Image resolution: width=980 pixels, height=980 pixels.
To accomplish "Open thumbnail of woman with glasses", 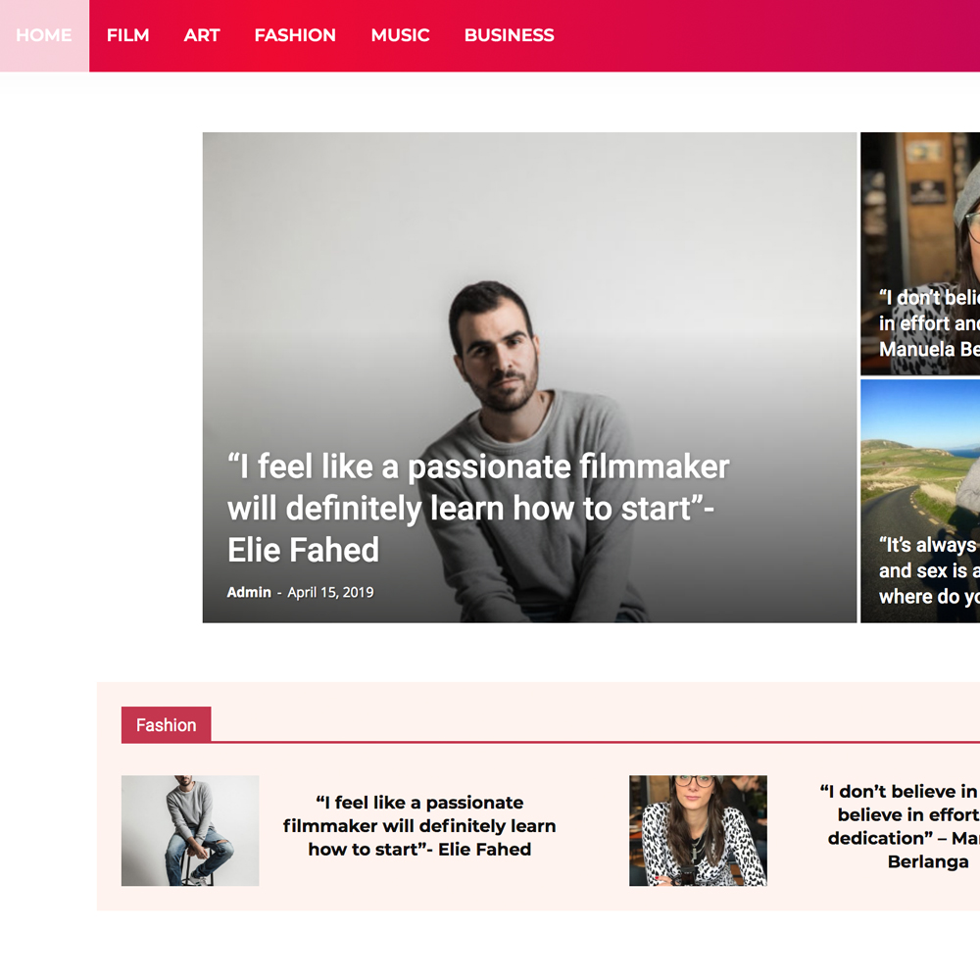I will click(x=698, y=831).
